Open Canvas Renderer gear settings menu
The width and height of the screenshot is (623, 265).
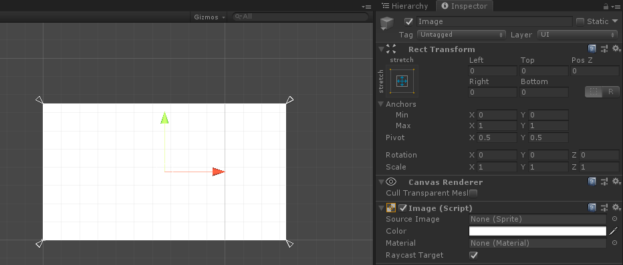[616, 182]
